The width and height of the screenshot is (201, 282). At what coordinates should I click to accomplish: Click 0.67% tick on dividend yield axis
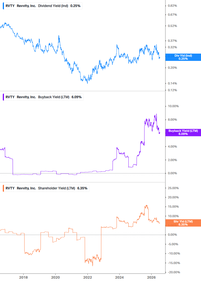172,15
